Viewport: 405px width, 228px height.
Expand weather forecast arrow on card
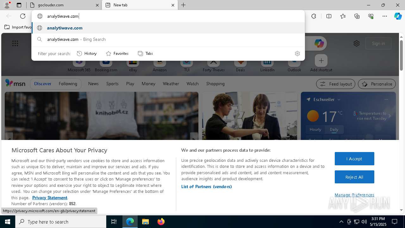389,116
